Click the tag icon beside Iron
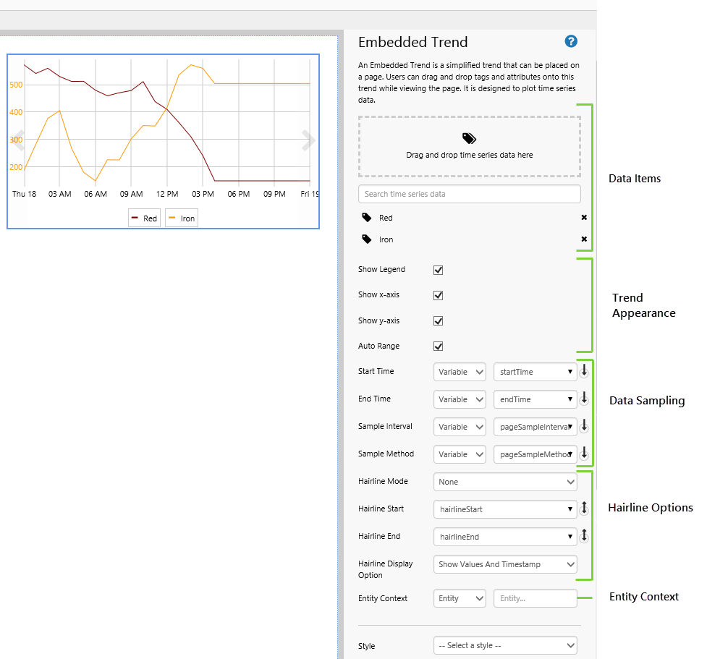This screenshot has height=659, width=707. [x=367, y=239]
